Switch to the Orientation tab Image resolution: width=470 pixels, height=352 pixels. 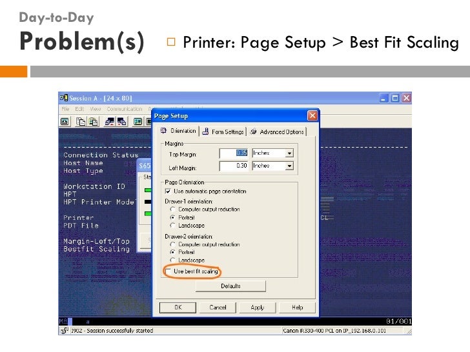tap(179, 131)
